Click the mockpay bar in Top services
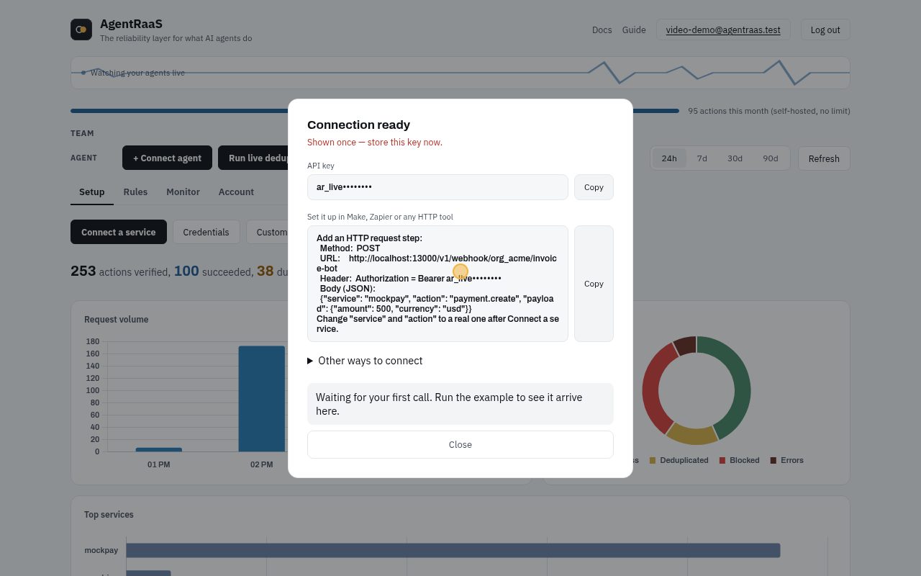The height and width of the screenshot is (576, 921). point(453,551)
